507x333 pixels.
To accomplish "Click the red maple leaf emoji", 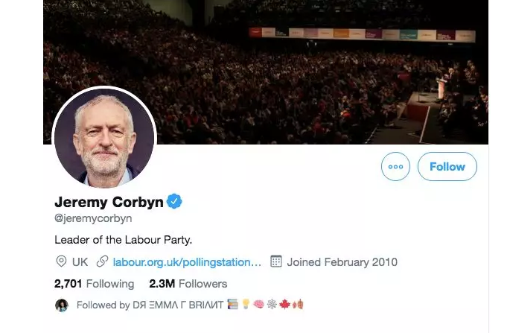I will (286, 305).
